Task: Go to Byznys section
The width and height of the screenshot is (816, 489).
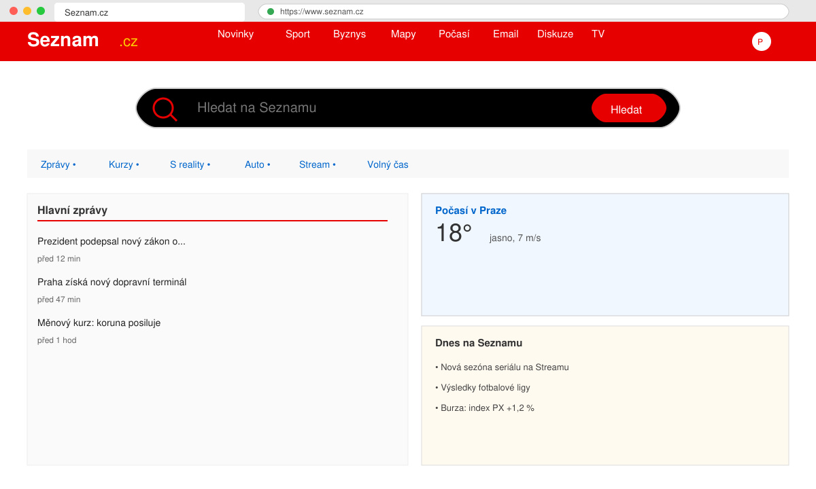Action: click(350, 34)
